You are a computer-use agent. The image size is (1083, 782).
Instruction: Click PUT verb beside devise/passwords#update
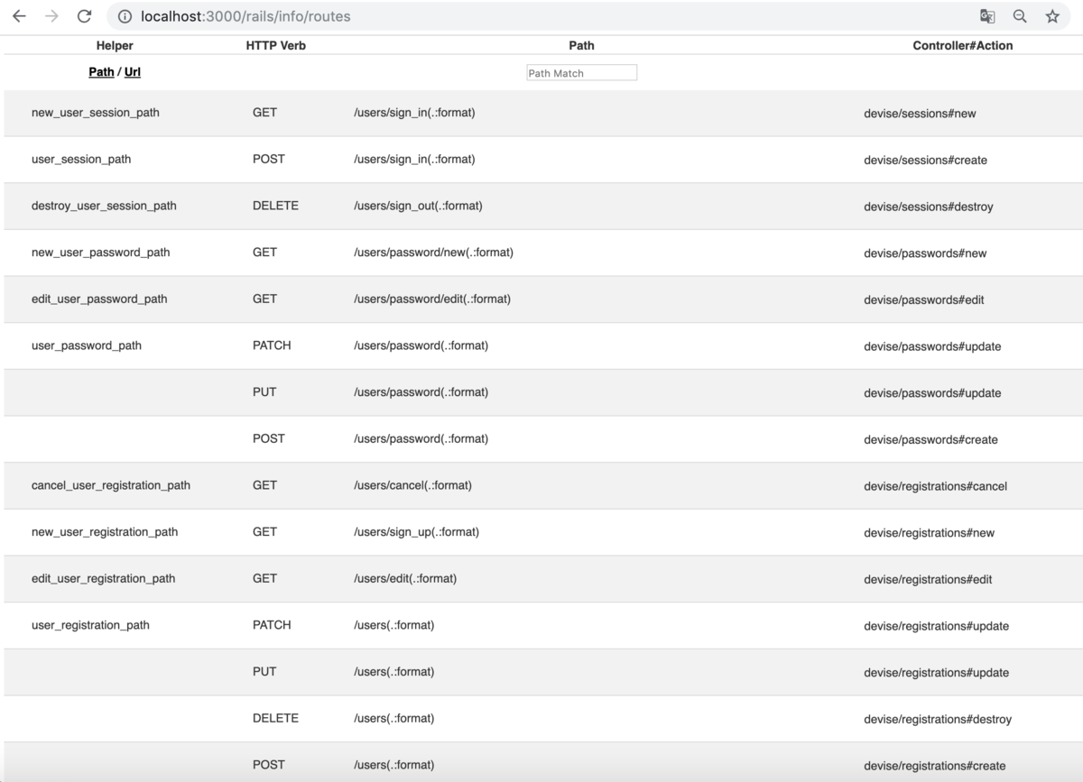[264, 392]
